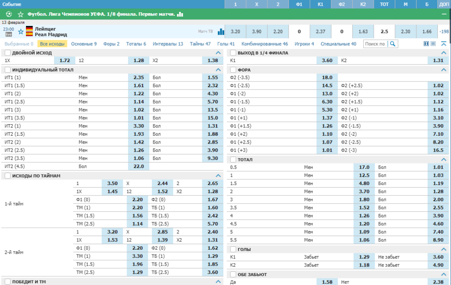
Task: Tick the Обе забьют checkbox
Action: [233, 274]
